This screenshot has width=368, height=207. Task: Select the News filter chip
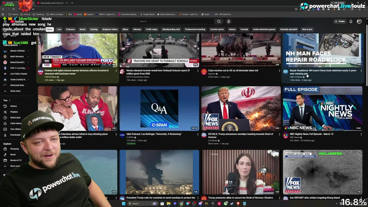(50, 29)
